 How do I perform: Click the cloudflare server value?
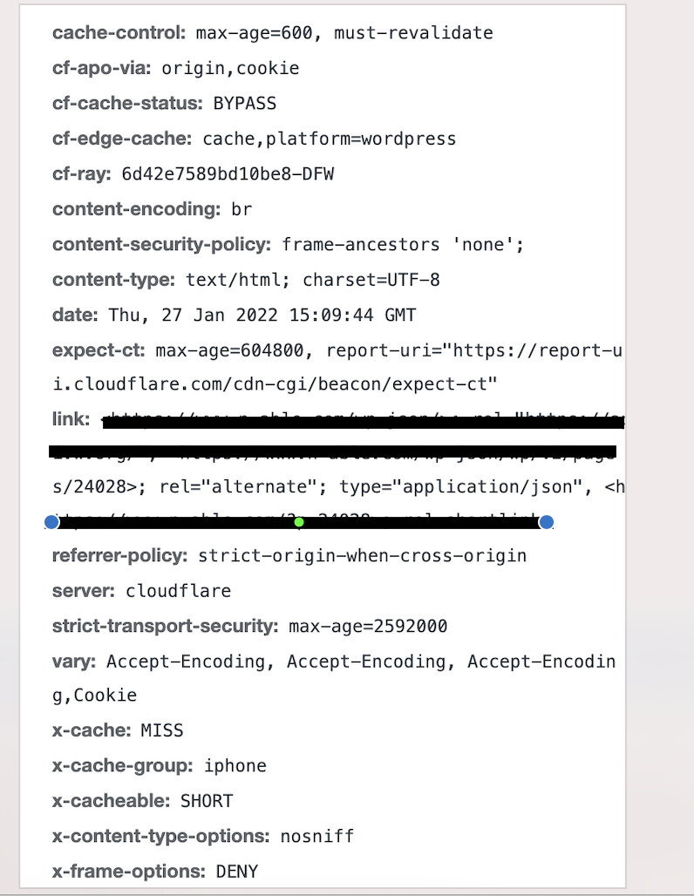coord(179,591)
